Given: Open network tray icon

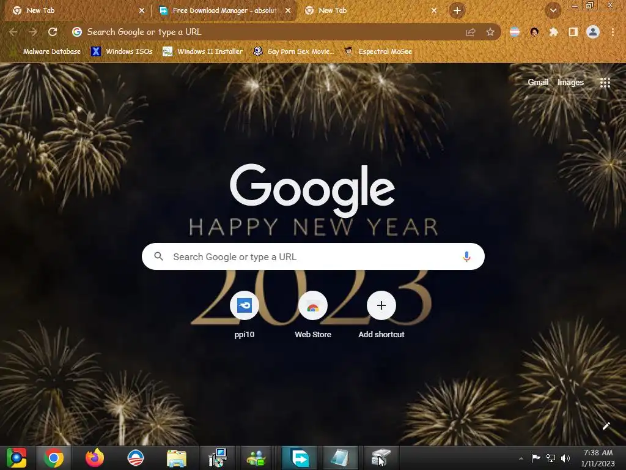Looking at the screenshot, I should pos(551,458).
